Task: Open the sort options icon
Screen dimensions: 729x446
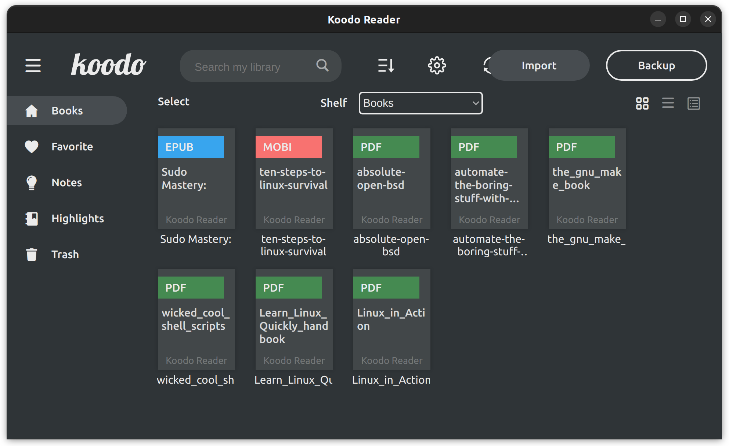Action: click(x=385, y=66)
